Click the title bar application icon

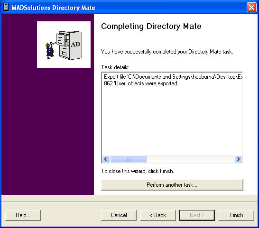pyautogui.click(x=6, y=8)
